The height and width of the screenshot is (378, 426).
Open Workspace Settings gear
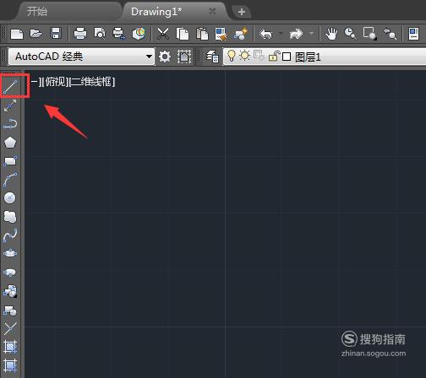pyautogui.click(x=165, y=57)
